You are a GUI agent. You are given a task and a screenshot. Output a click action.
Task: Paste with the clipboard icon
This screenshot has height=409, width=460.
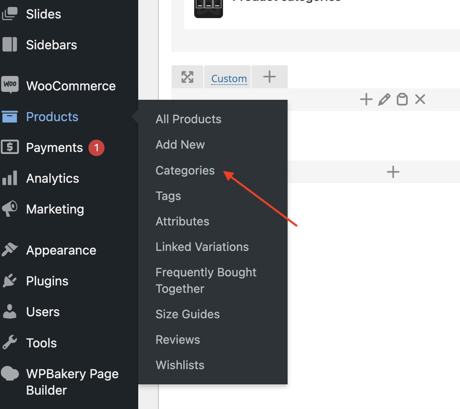point(402,99)
